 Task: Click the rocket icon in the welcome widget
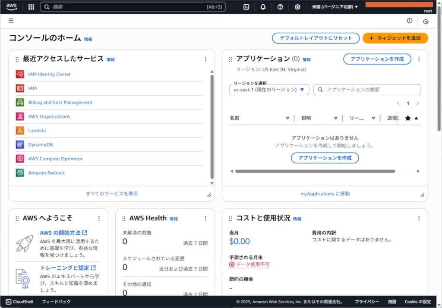(24, 243)
